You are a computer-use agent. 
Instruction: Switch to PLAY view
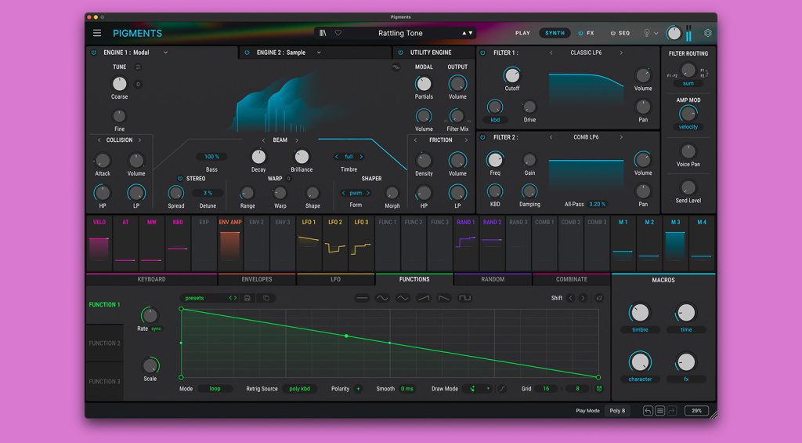(x=522, y=33)
